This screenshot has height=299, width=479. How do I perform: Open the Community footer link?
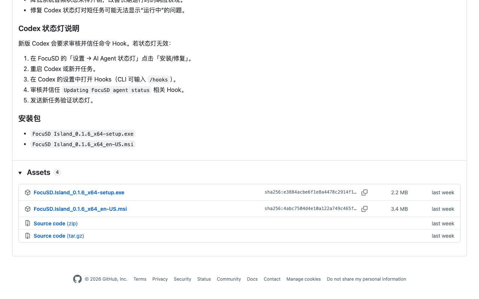point(229,279)
